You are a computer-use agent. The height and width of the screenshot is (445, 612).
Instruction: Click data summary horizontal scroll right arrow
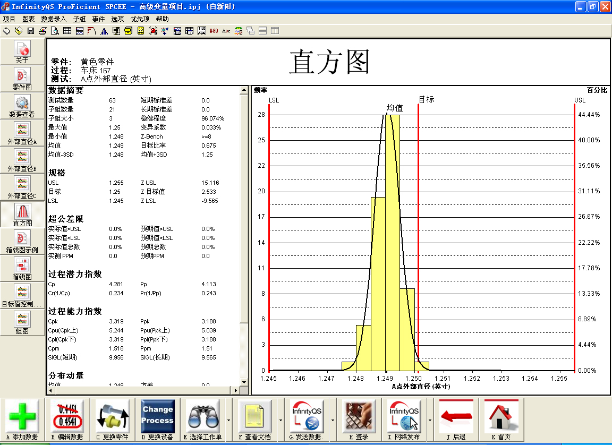[x=235, y=390]
